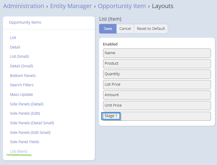The width and height of the screenshot is (217, 165).
Task: Click the Quantity field row
Action: (x=157, y=74)
